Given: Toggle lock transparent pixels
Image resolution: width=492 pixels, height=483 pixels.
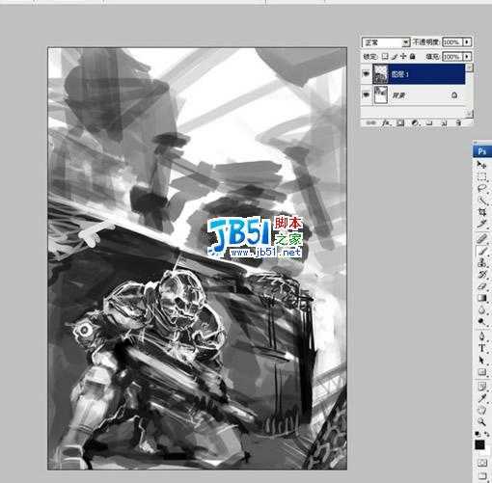Looking at the screenshot, I should (385, 57).
